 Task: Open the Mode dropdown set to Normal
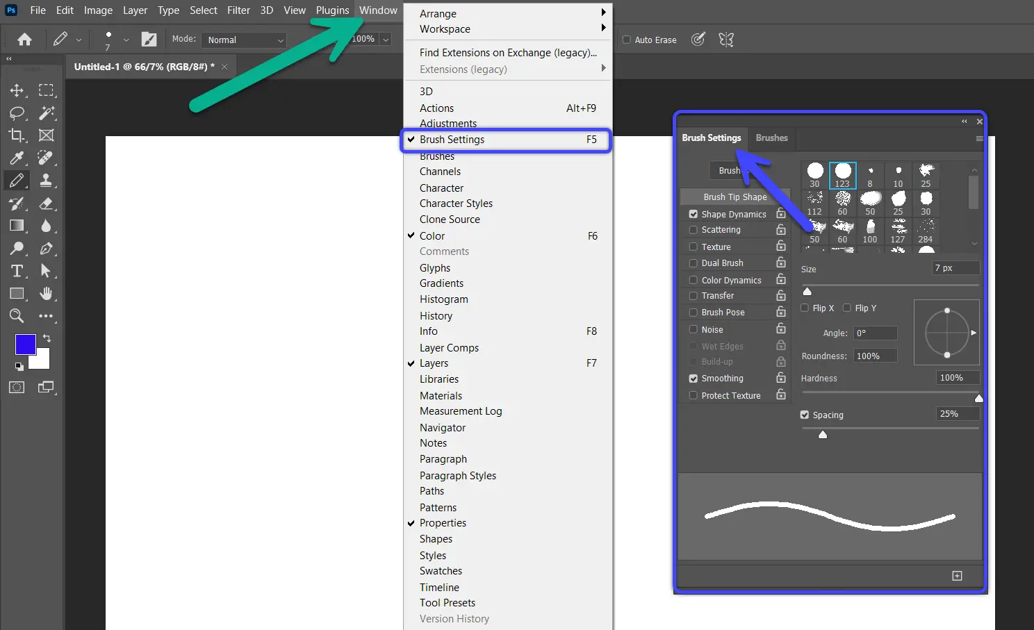(245, 40)
